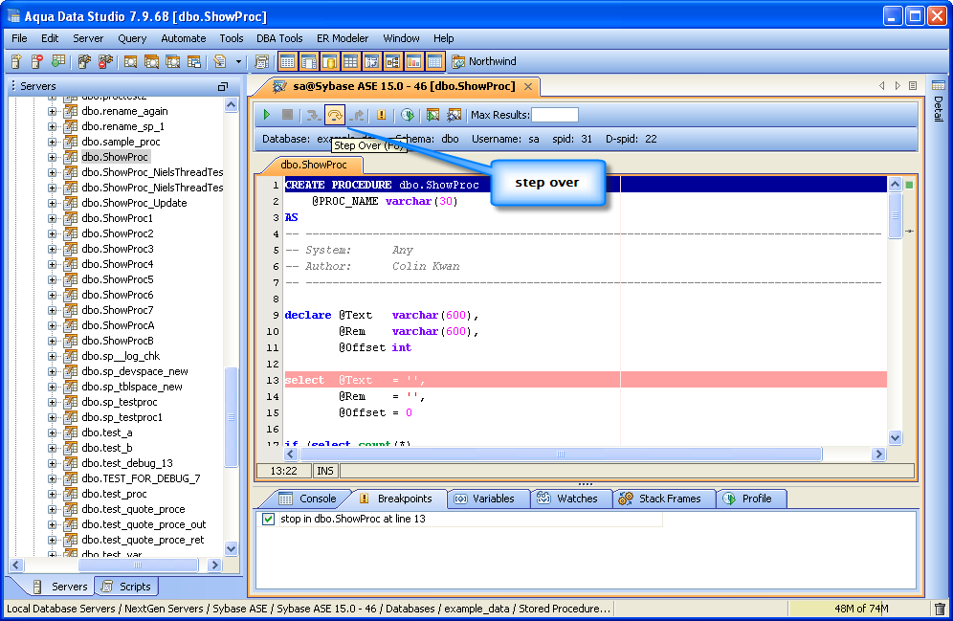Uncheck breakpoint at dbo.ShowProc line 13

tap(269, 519)
